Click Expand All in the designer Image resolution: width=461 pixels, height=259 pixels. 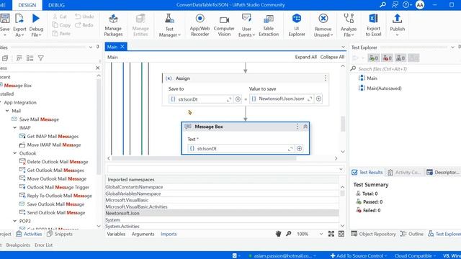coord(305,57)
